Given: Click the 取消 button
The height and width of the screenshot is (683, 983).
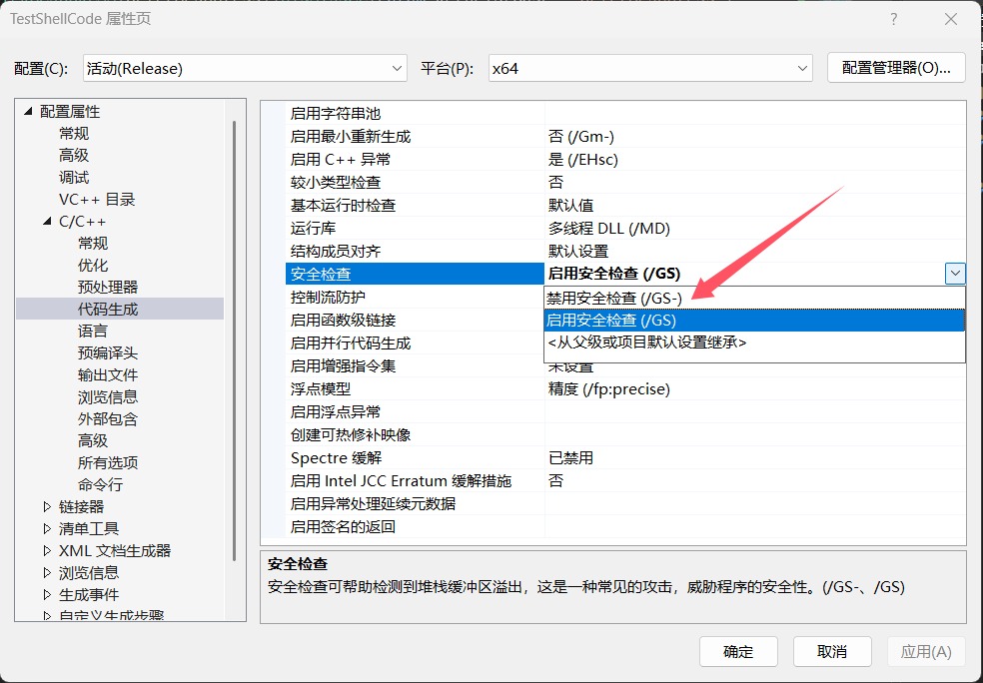Looking at the screenshot, I should [x=832, y=652].
